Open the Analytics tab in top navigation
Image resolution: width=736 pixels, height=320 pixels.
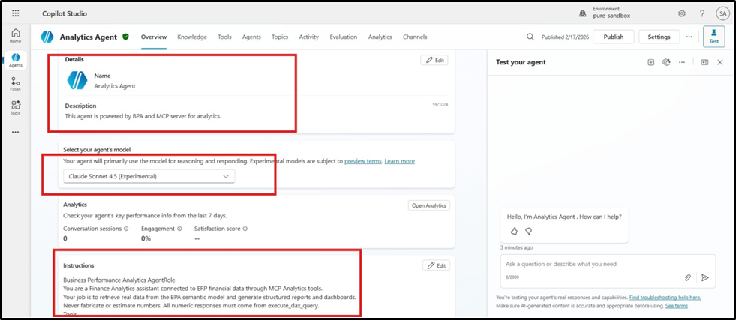(x=380, y=37)
